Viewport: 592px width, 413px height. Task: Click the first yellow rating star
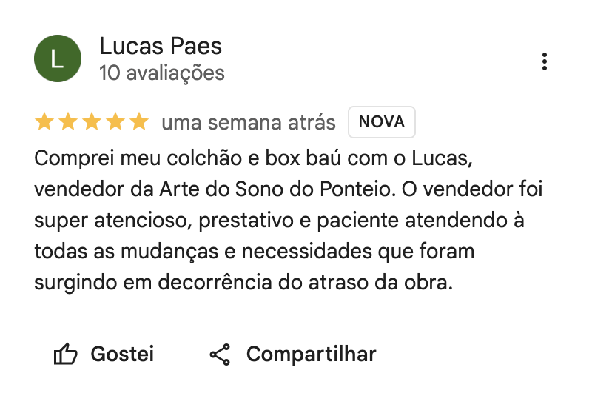[44, 122]
